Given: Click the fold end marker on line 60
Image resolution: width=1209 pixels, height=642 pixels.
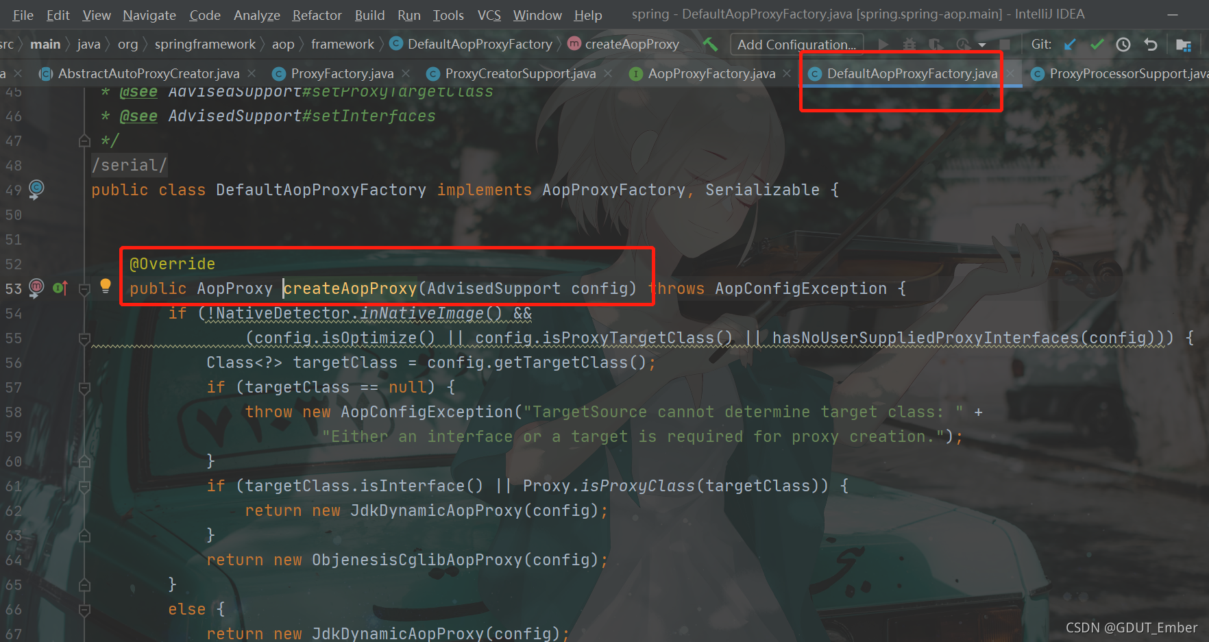Looking at the screenshot, I should click(x=84, y=462).
